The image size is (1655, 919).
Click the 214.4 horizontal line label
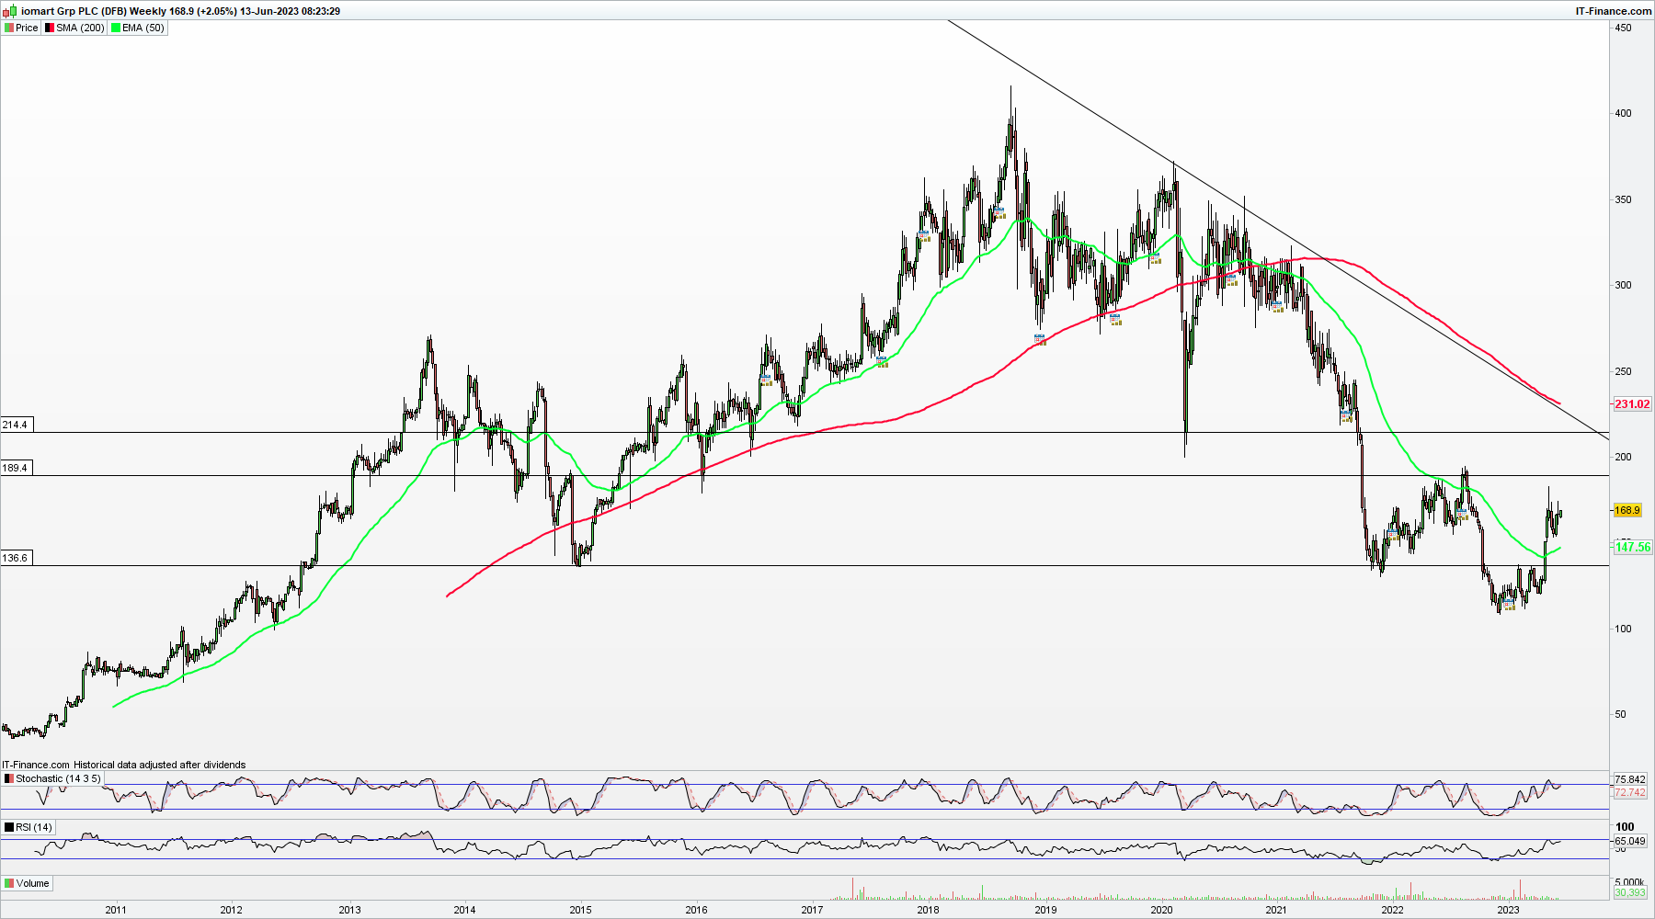(16, 425)
